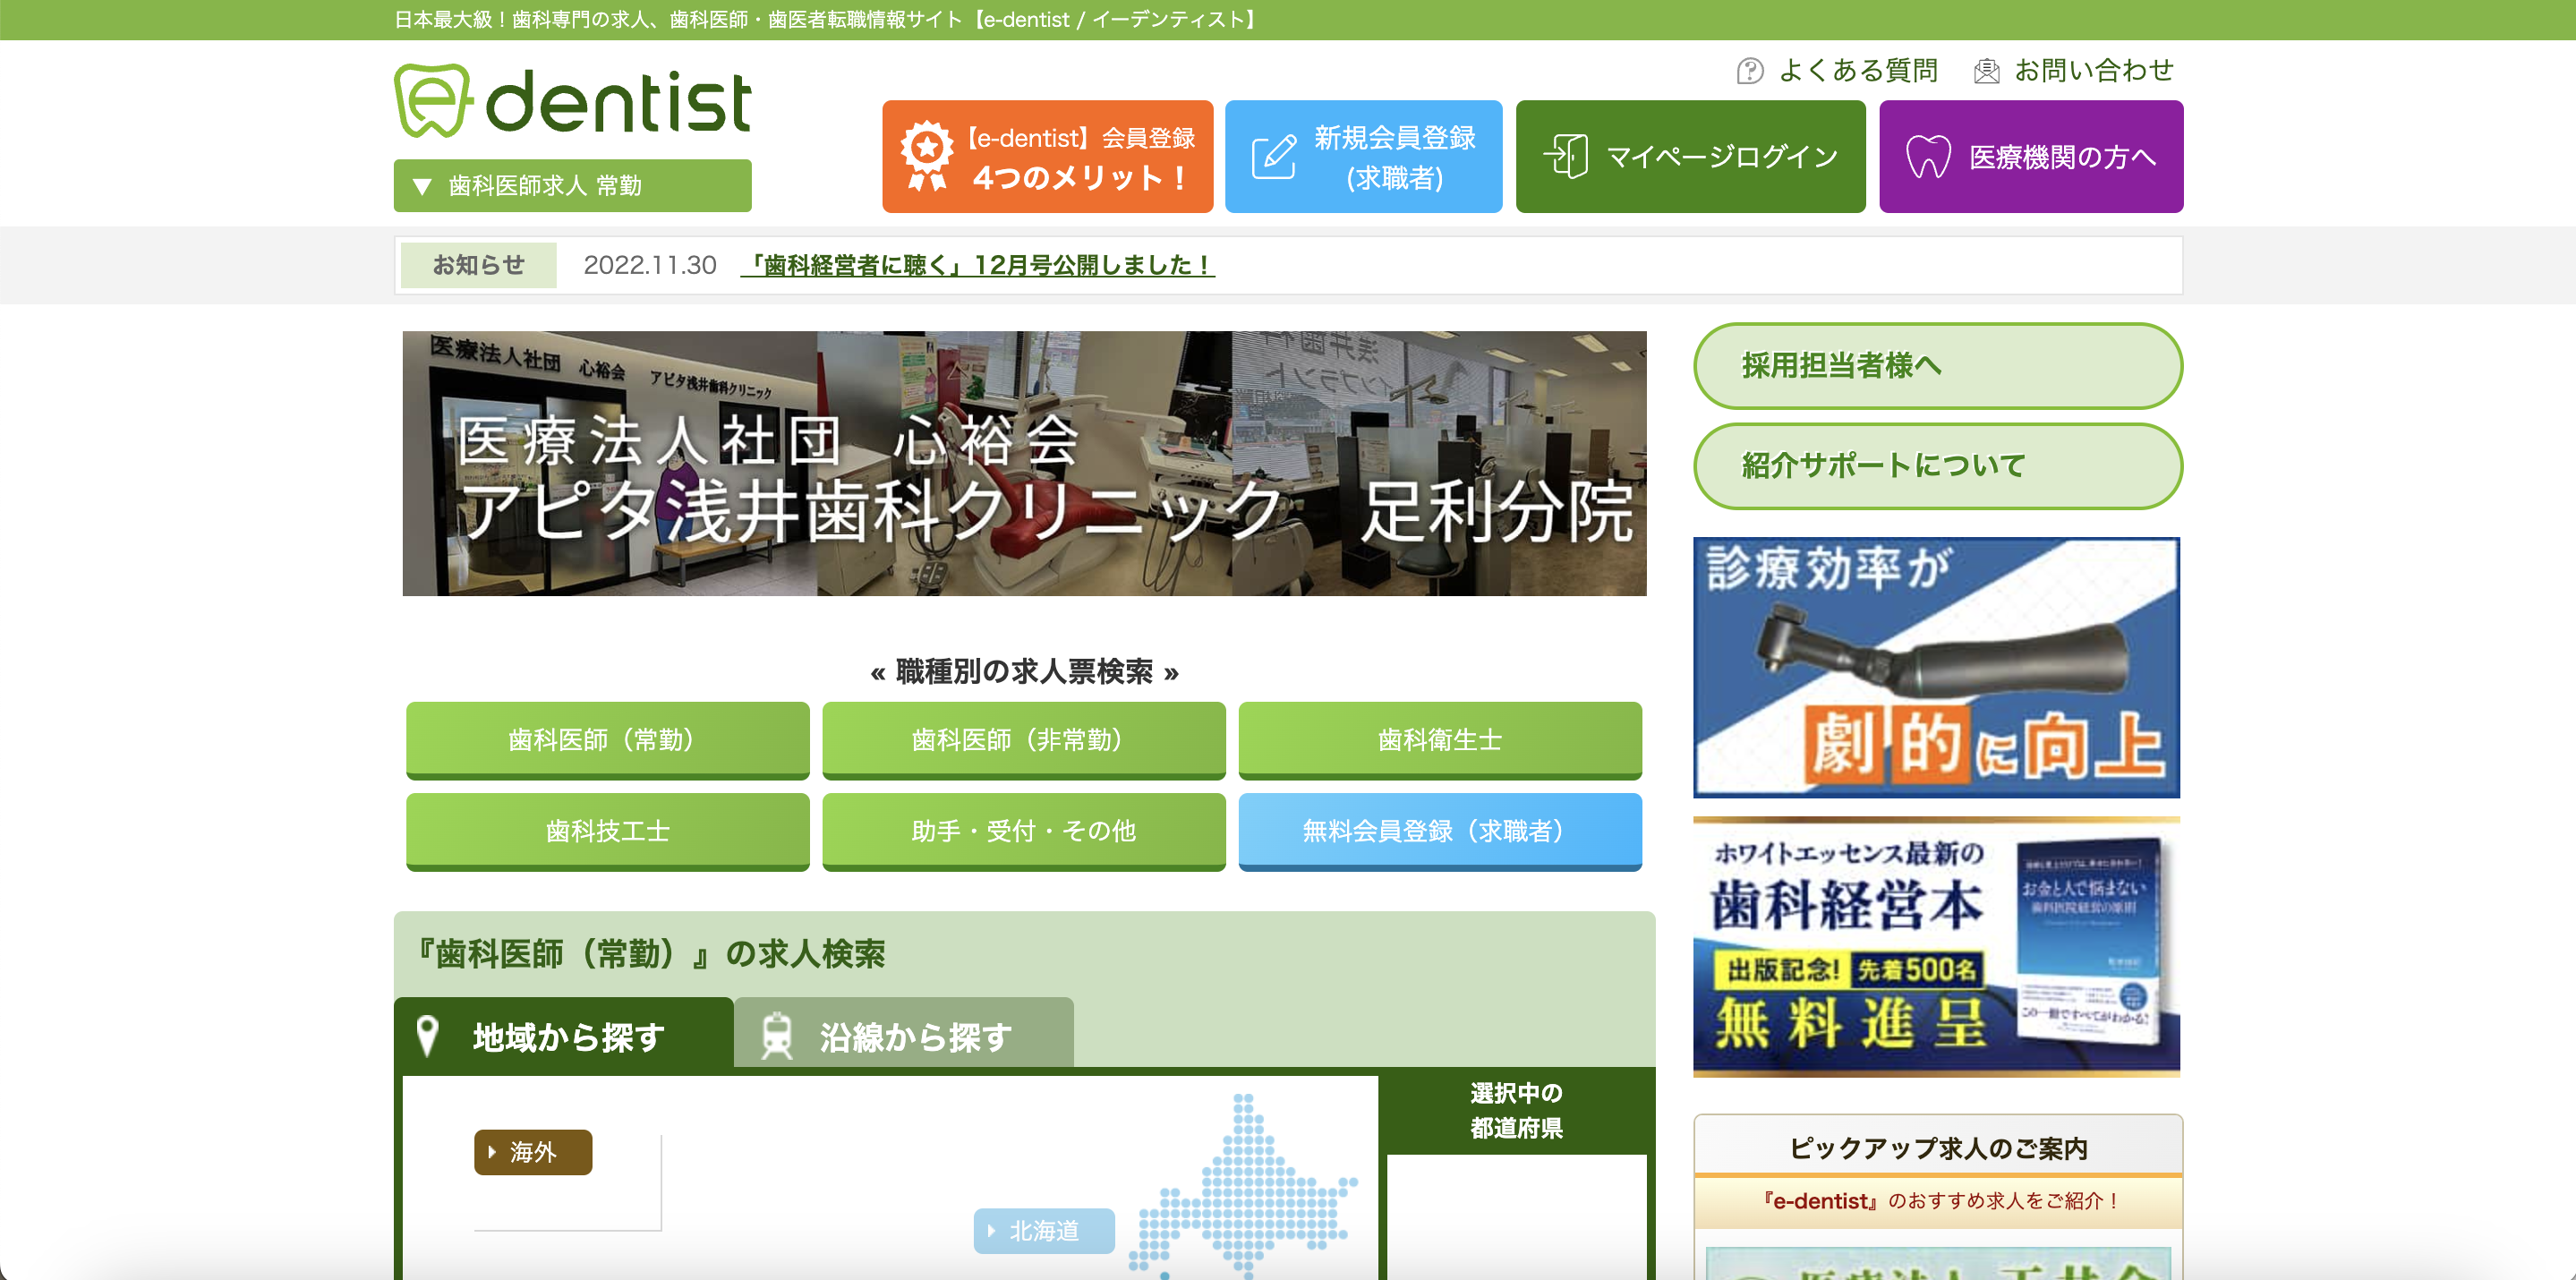Click the 歯科衛生士 job search button
Screen dimensions: 2576x1280
click(1440, 740)
